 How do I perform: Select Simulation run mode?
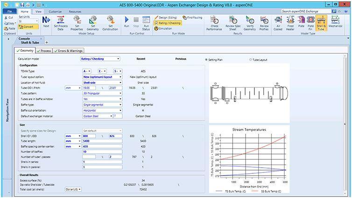pyautogui.click(x=163, y=29)
